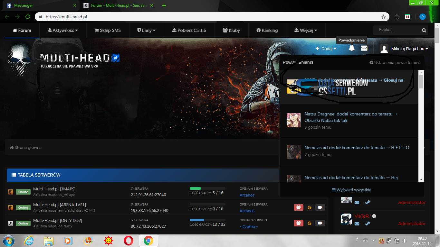The height and width of the screenshot is (247, 440).
Task: Launch Opera from the taskbar
Action: click(x=129, y=241)
